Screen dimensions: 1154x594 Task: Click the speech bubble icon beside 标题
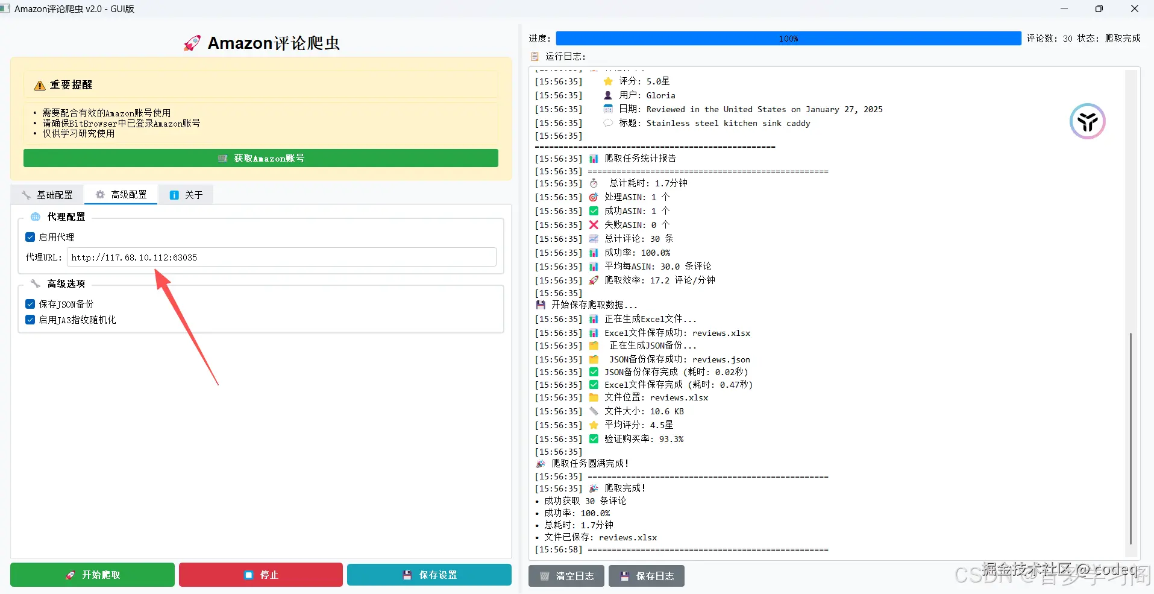tap(608, 123)
